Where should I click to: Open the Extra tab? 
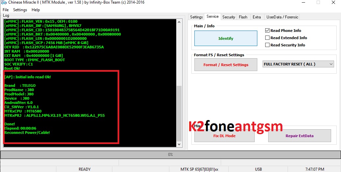point(257,17)
